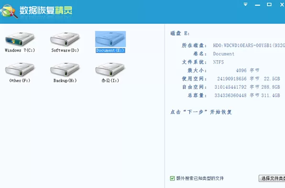Image resolution: width=285 pixels, height=188 pixels.
Task: Select the Windows 7 (C:) drive icon
Action: click(x=20, y=39)
